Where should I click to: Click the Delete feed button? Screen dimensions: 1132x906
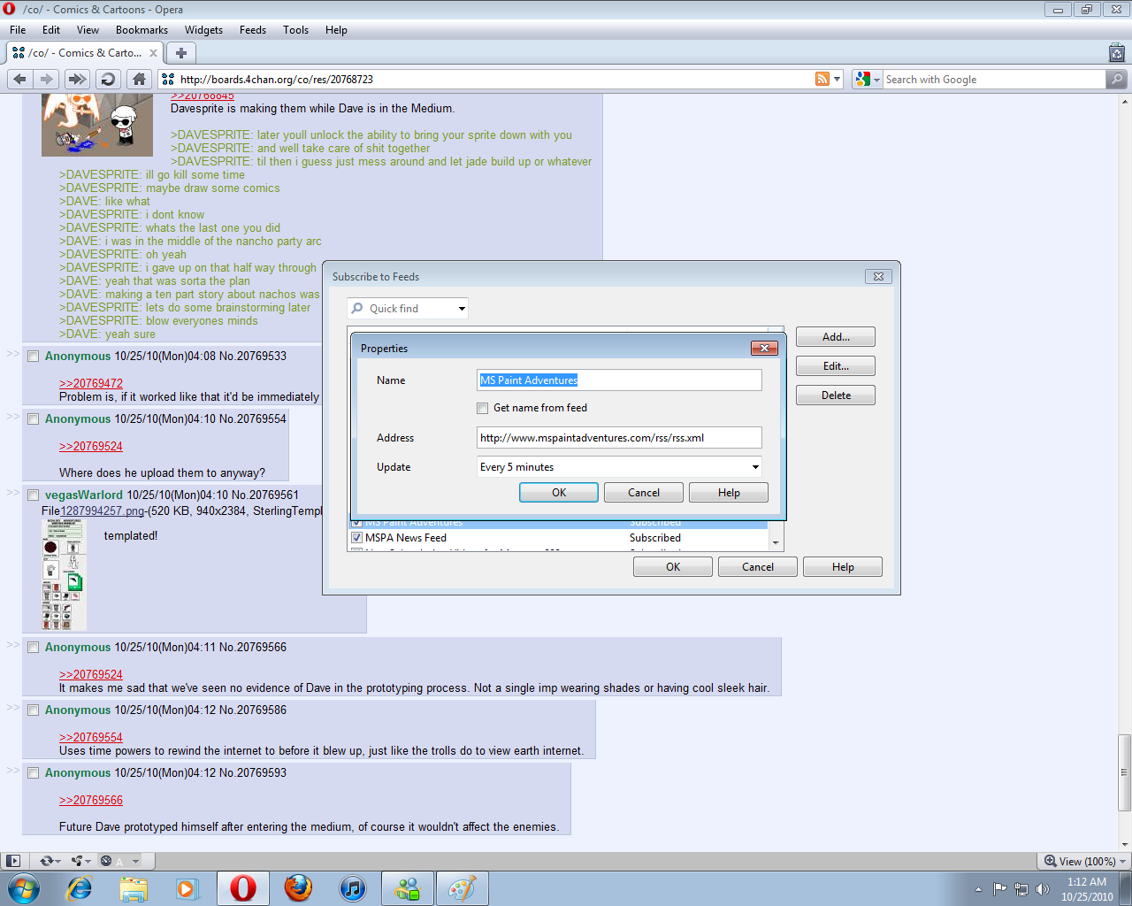pos(835,395)
